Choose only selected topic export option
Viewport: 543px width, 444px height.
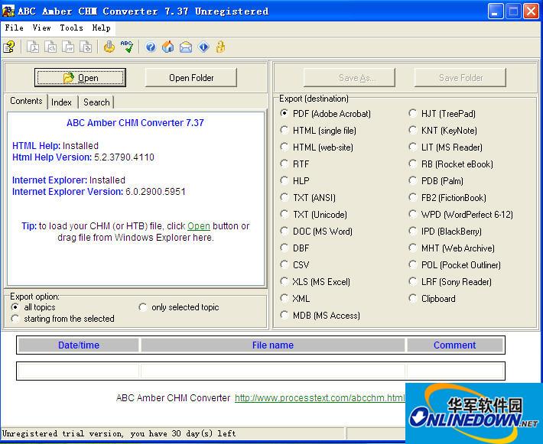tap(179, 307)
